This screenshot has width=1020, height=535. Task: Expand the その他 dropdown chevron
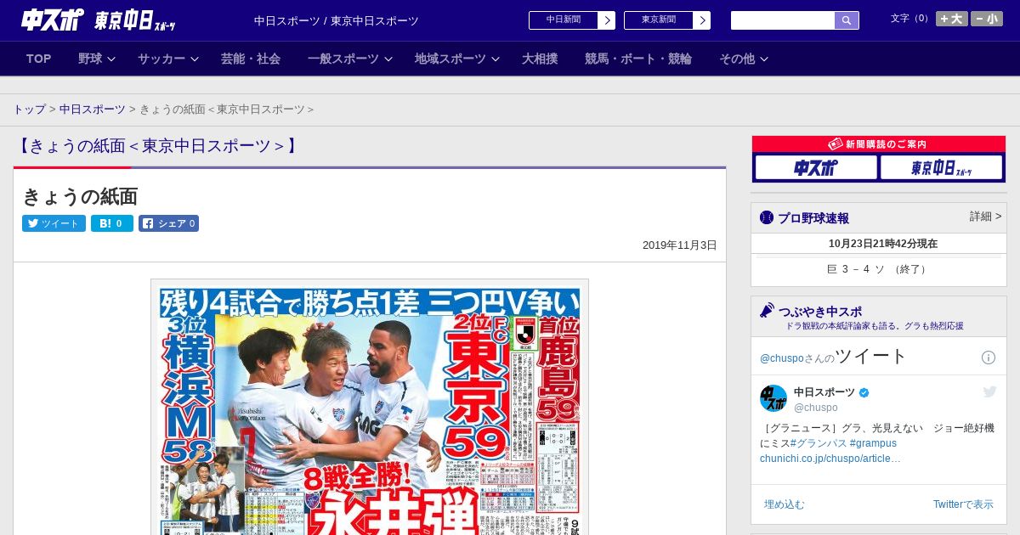(x=764, y=59)
